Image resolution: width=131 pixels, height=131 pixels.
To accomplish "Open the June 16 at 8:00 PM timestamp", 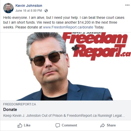I will 29,11.
